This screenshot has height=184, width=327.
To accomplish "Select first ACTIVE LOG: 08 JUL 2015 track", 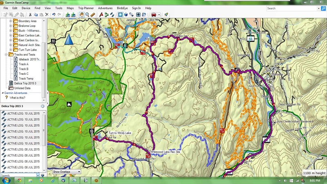I will (x=23, y=149).
